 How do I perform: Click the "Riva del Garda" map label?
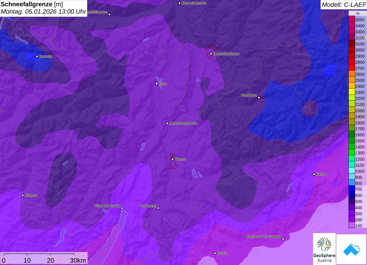(107, 206)
